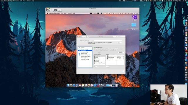The width and height of the screenshot is (188, 105).
Task: Add a shared folder with the plus button
Action: (95, 67)
